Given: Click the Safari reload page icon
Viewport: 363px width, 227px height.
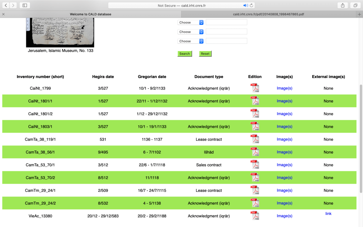Looking at the screenshot, I should 252,5.
